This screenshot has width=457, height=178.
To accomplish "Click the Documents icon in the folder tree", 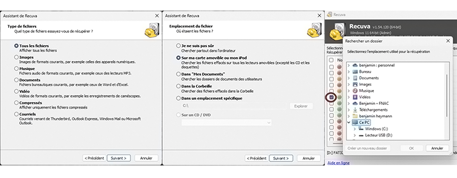I will (355, 78).
